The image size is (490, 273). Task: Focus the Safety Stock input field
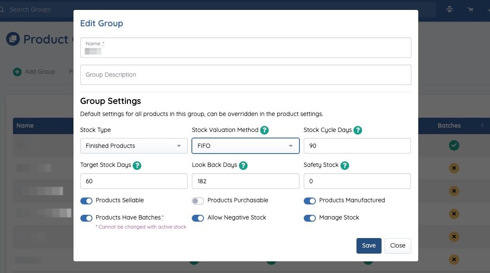pyautogui.click(x=357, y=181)
